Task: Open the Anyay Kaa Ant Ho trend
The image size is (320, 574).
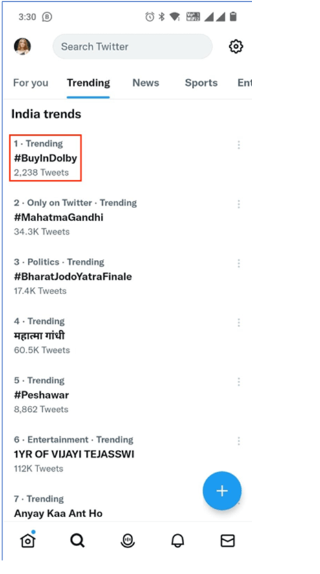Action: pyautogui.click(x=58, y=513)
